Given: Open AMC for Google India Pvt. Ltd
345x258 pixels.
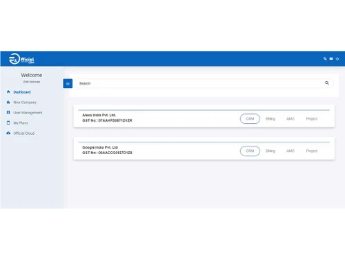Looking at the screenshot, I should coord(290,151).
